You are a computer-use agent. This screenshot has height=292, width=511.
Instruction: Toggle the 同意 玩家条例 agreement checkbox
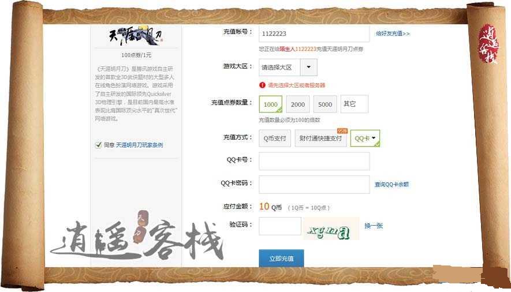(98, 145)
